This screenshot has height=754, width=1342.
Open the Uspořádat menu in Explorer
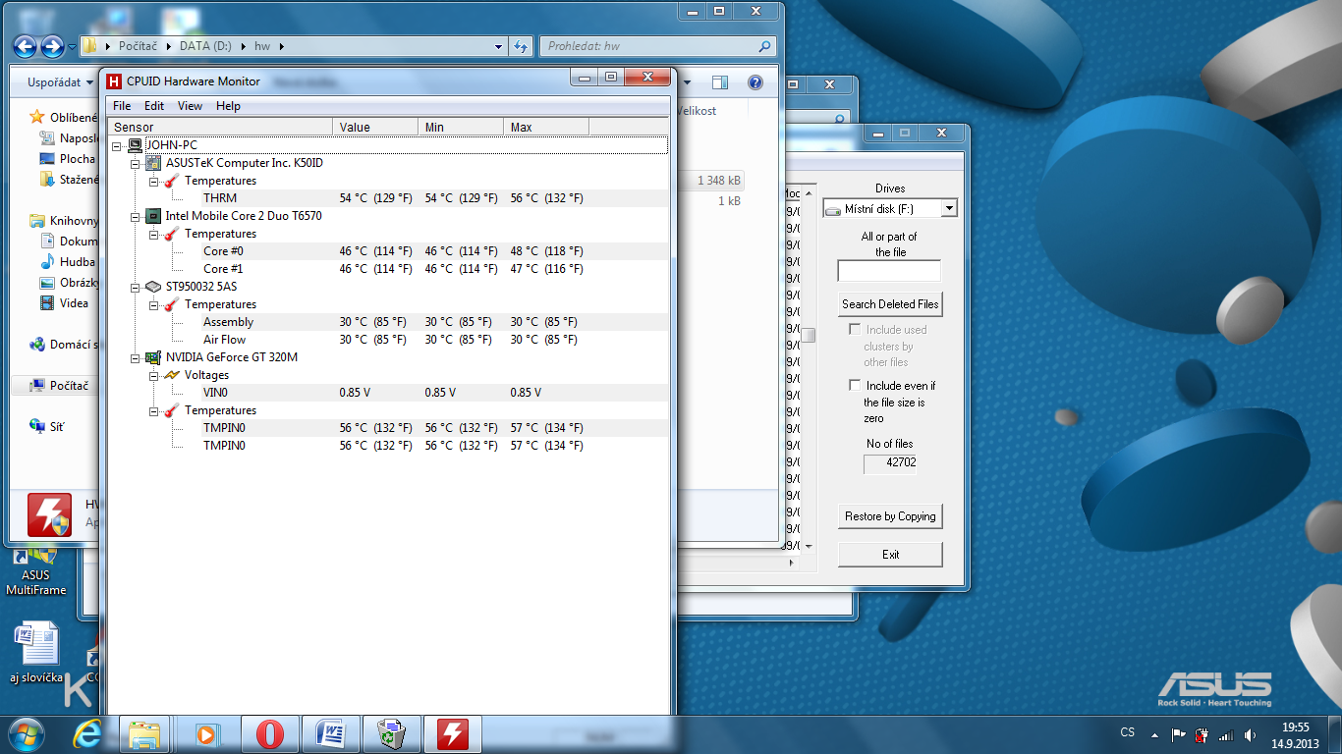pyautogui.click(x=61, y=82)
